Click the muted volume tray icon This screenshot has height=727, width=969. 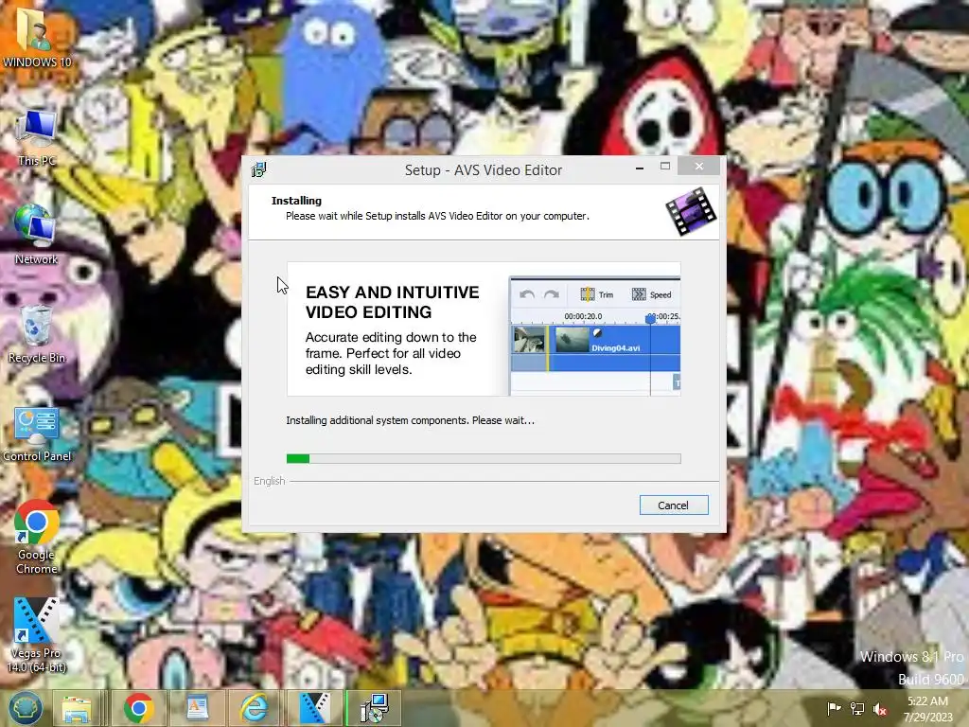click(x=880, y=709)
